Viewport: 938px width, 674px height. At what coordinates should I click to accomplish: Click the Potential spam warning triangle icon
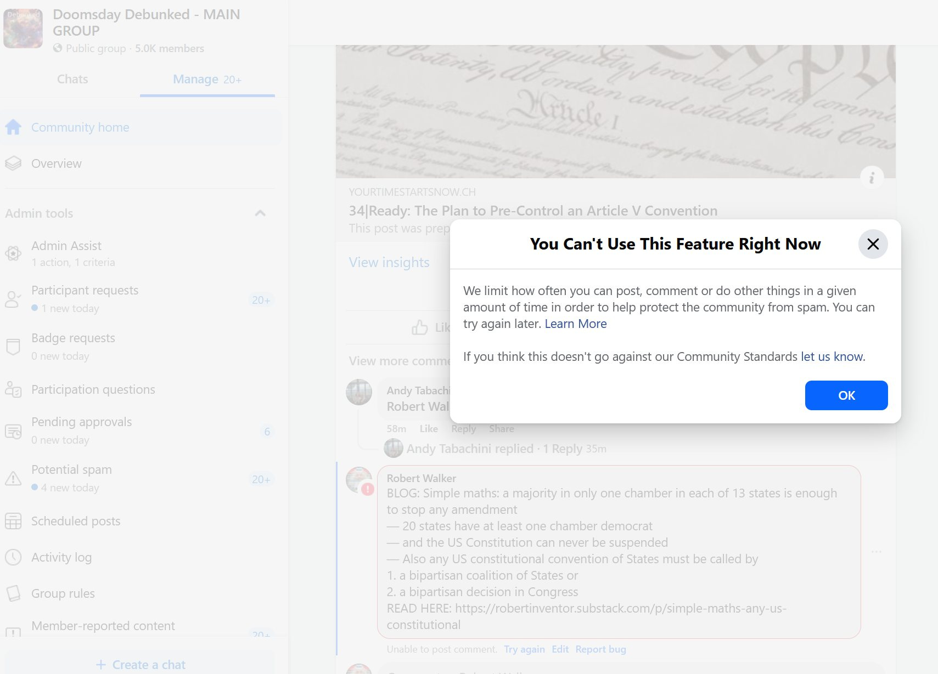[x=13, y=478]
